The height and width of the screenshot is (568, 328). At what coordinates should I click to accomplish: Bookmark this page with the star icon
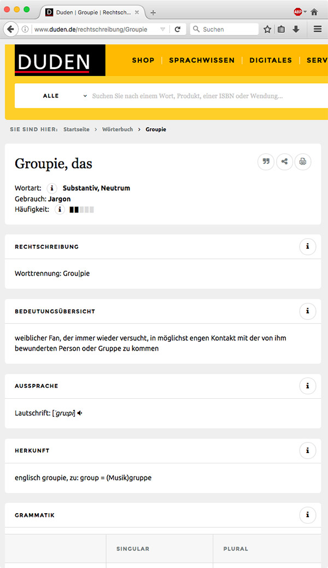(x=267, y=30)
